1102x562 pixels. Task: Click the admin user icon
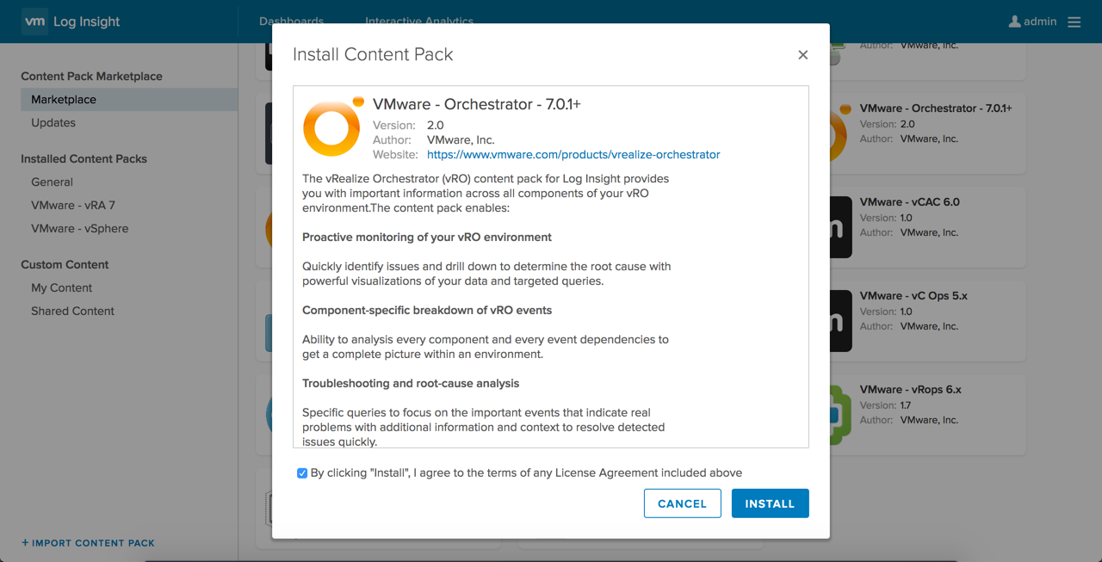pos(1014,22)
